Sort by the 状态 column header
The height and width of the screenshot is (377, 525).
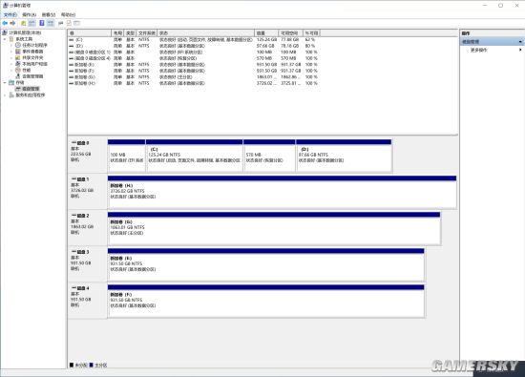point(205,32)
